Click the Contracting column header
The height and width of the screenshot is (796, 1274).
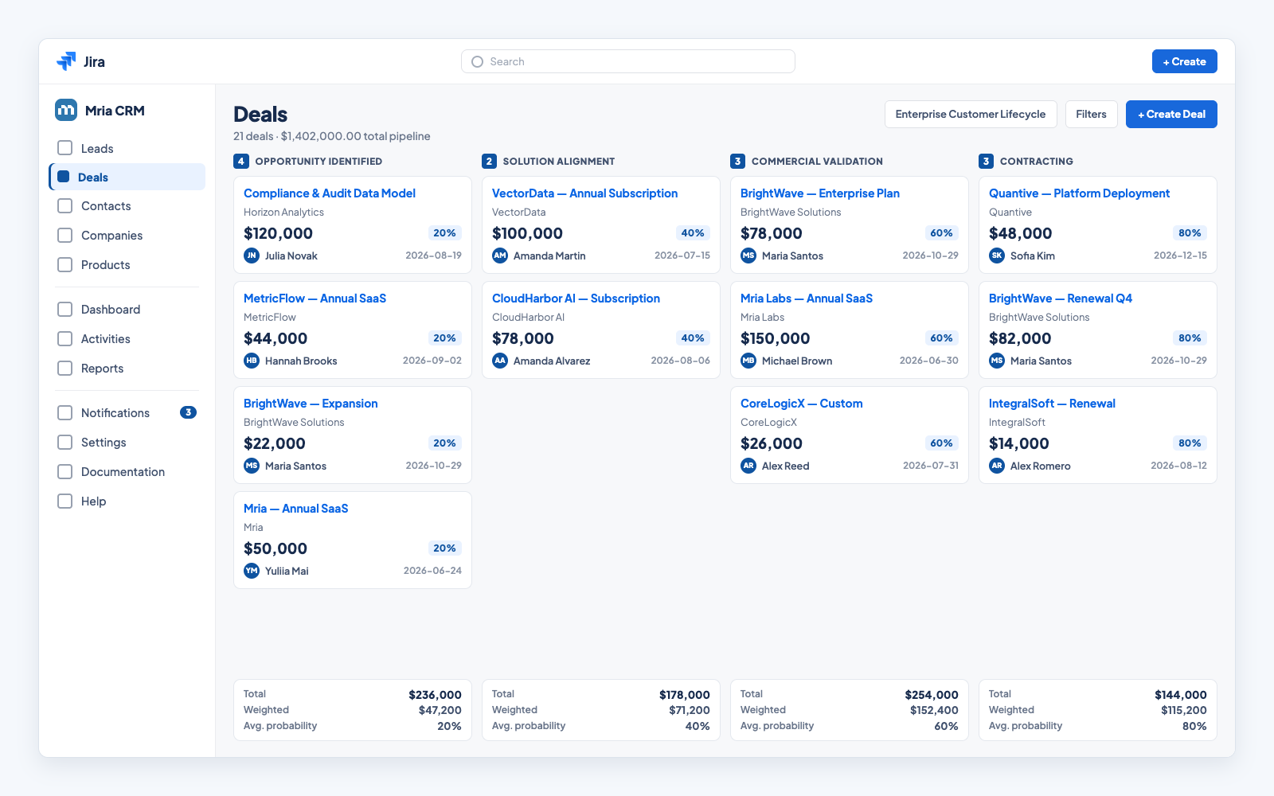(x=1037, y=161)
